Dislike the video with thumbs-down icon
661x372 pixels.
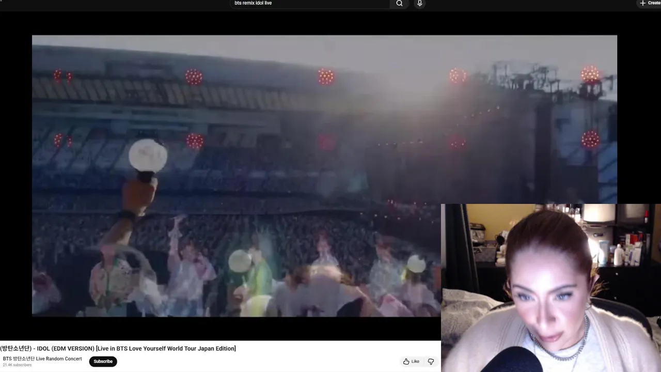pos(431,362)
